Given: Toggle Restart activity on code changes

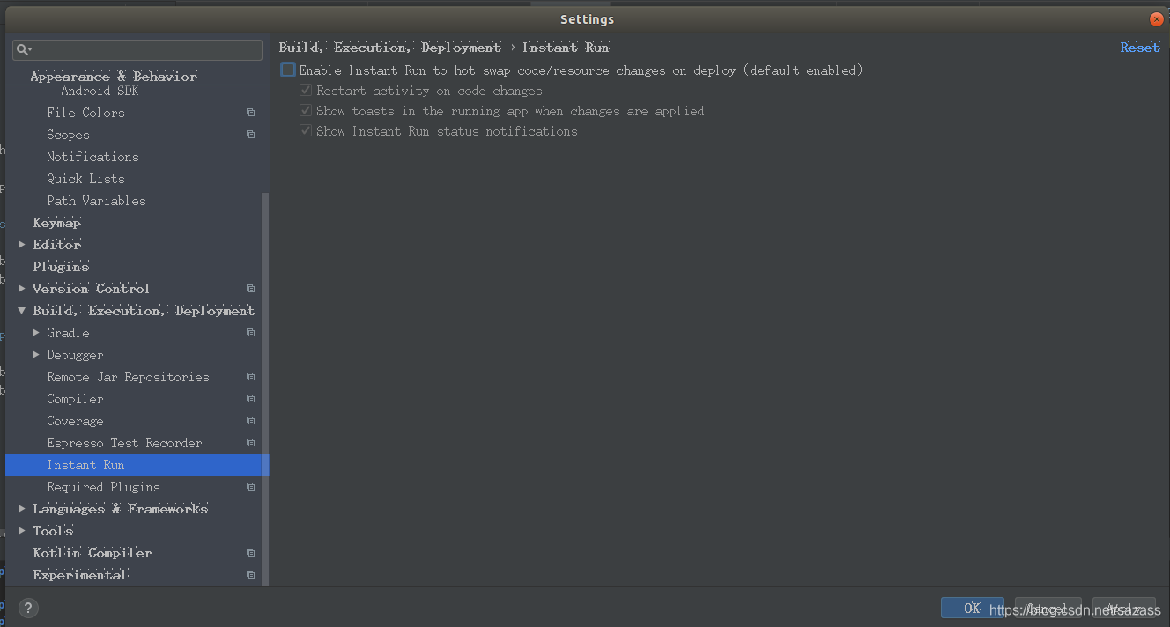Looking at the screenshot, I should (x=306, y=90).
